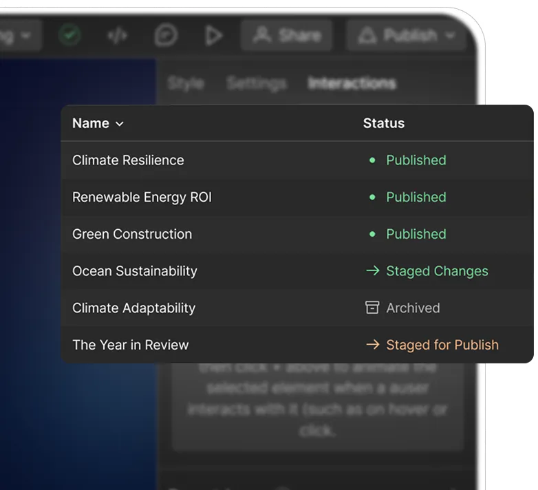Select The Year in Review row
The width and height of the screenshot is (538, 490).
[x=297, y=345]
